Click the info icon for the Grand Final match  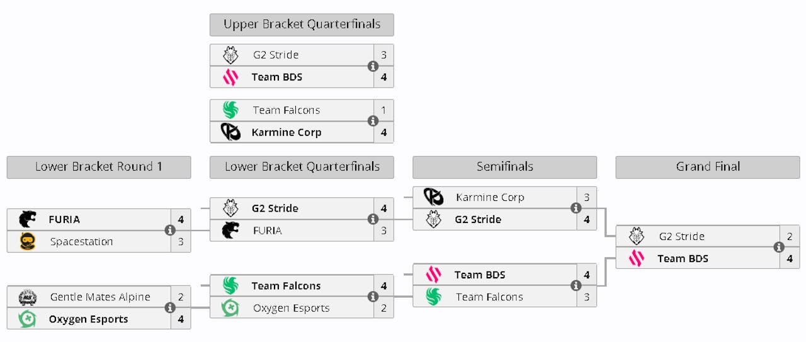click(x=779, y=248)
